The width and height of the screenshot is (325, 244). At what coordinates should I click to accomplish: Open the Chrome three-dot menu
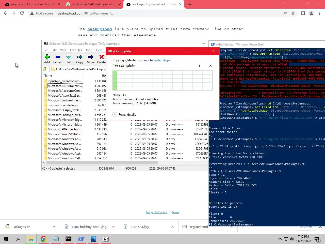[x=319, y=13]
